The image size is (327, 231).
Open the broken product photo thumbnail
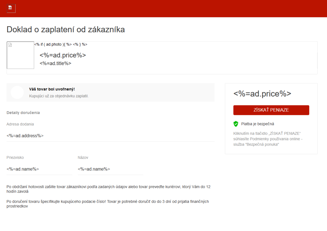pyautogui.click(x=20, y=55)
